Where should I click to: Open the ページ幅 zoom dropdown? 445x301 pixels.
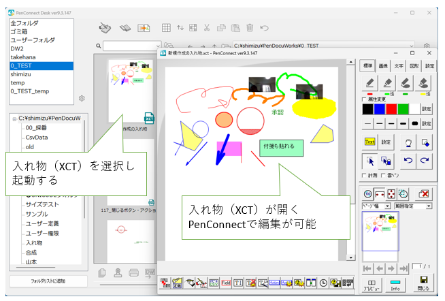click(x=378, y=205)
